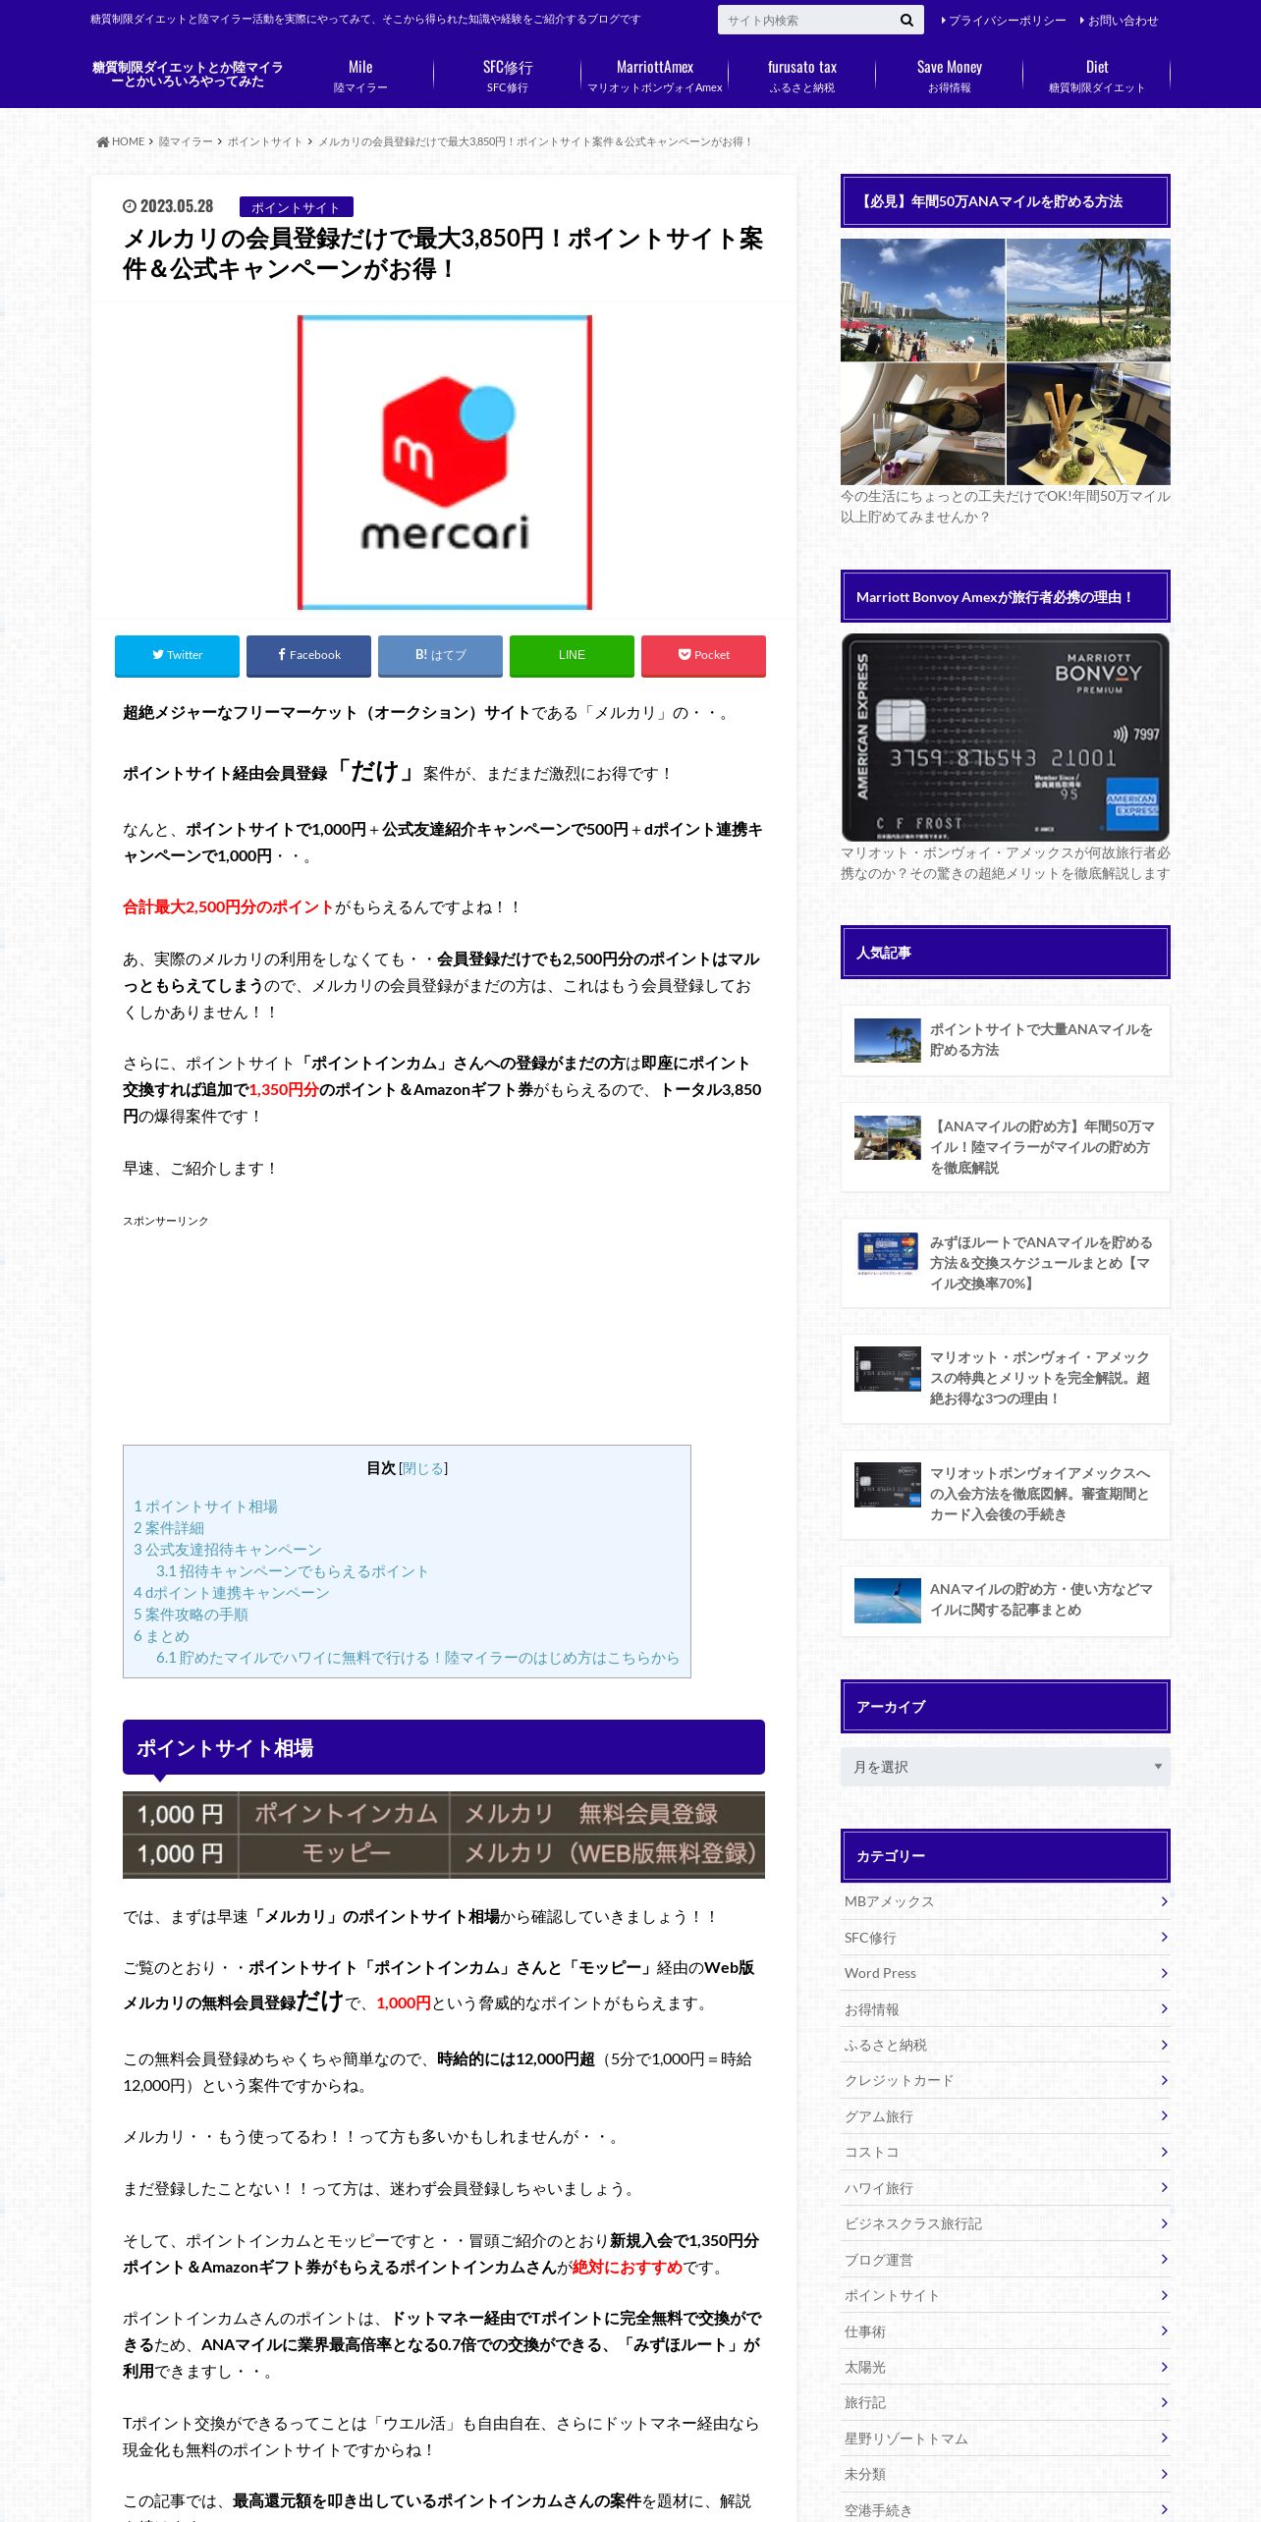The image size is (1261, 2522).
Task: Click the chevron on 星野リゾートトマム category
Action: coord(1164,2438)
